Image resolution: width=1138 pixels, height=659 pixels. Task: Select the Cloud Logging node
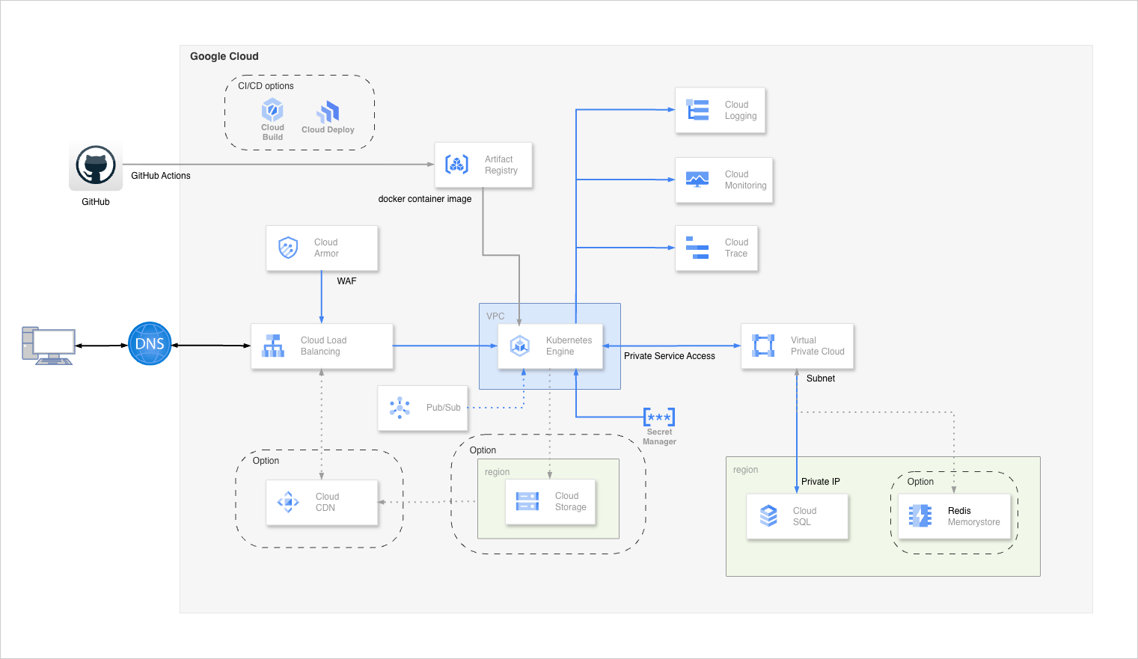(720, 111)
